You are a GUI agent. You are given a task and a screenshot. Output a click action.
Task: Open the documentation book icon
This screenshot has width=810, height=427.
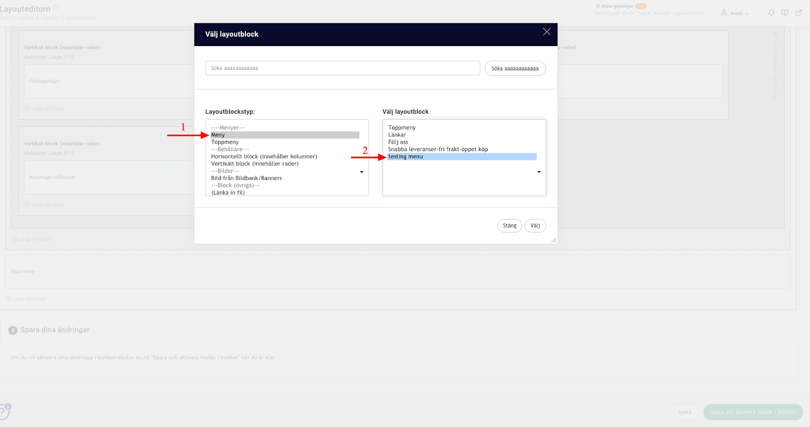coord(784,13)
